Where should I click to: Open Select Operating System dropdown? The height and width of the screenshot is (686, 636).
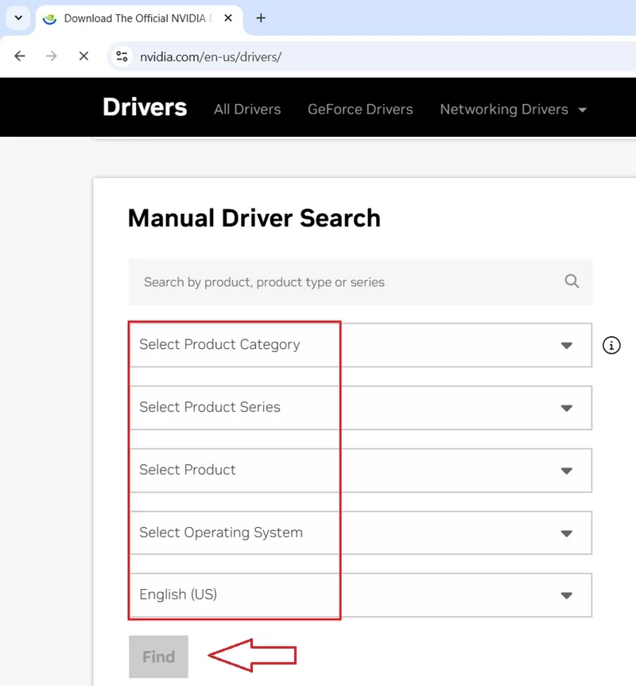(x=360, y=533)
